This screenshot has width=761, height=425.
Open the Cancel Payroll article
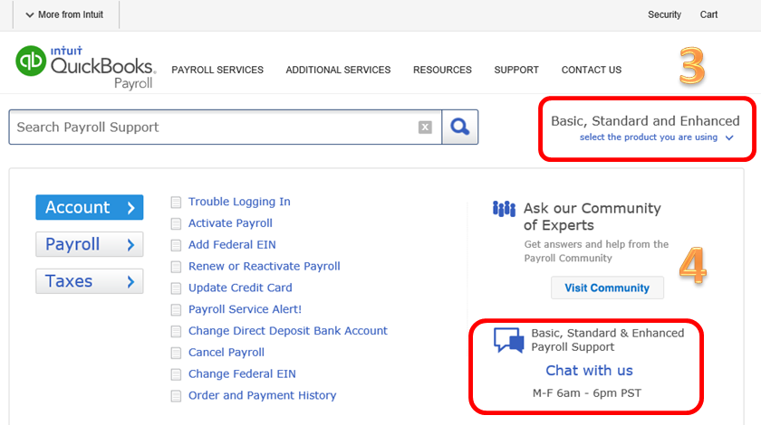[x=226, y=353]
